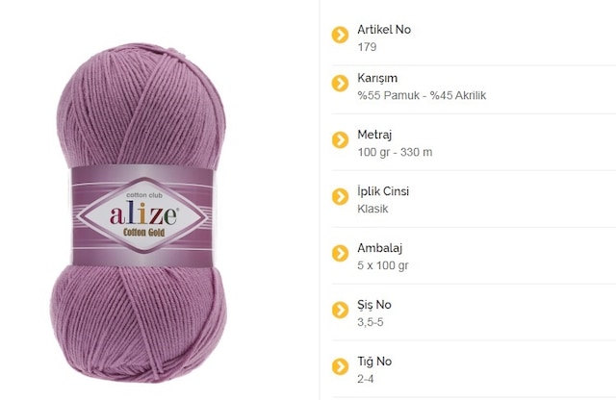The image size is (616, 400).
Task: Select the 3,5-5 needle size value
Action: pyautogui.click(x=370, y=322)
